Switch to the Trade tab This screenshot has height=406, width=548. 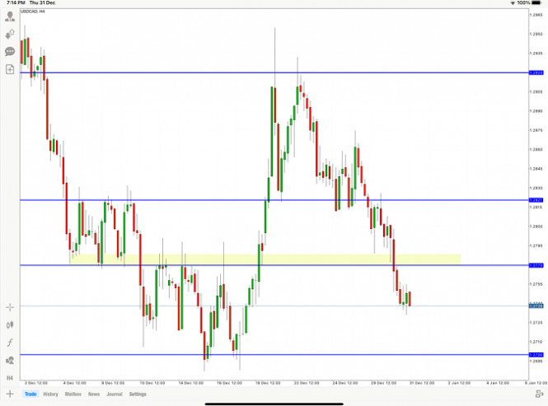tap(30, 394)
